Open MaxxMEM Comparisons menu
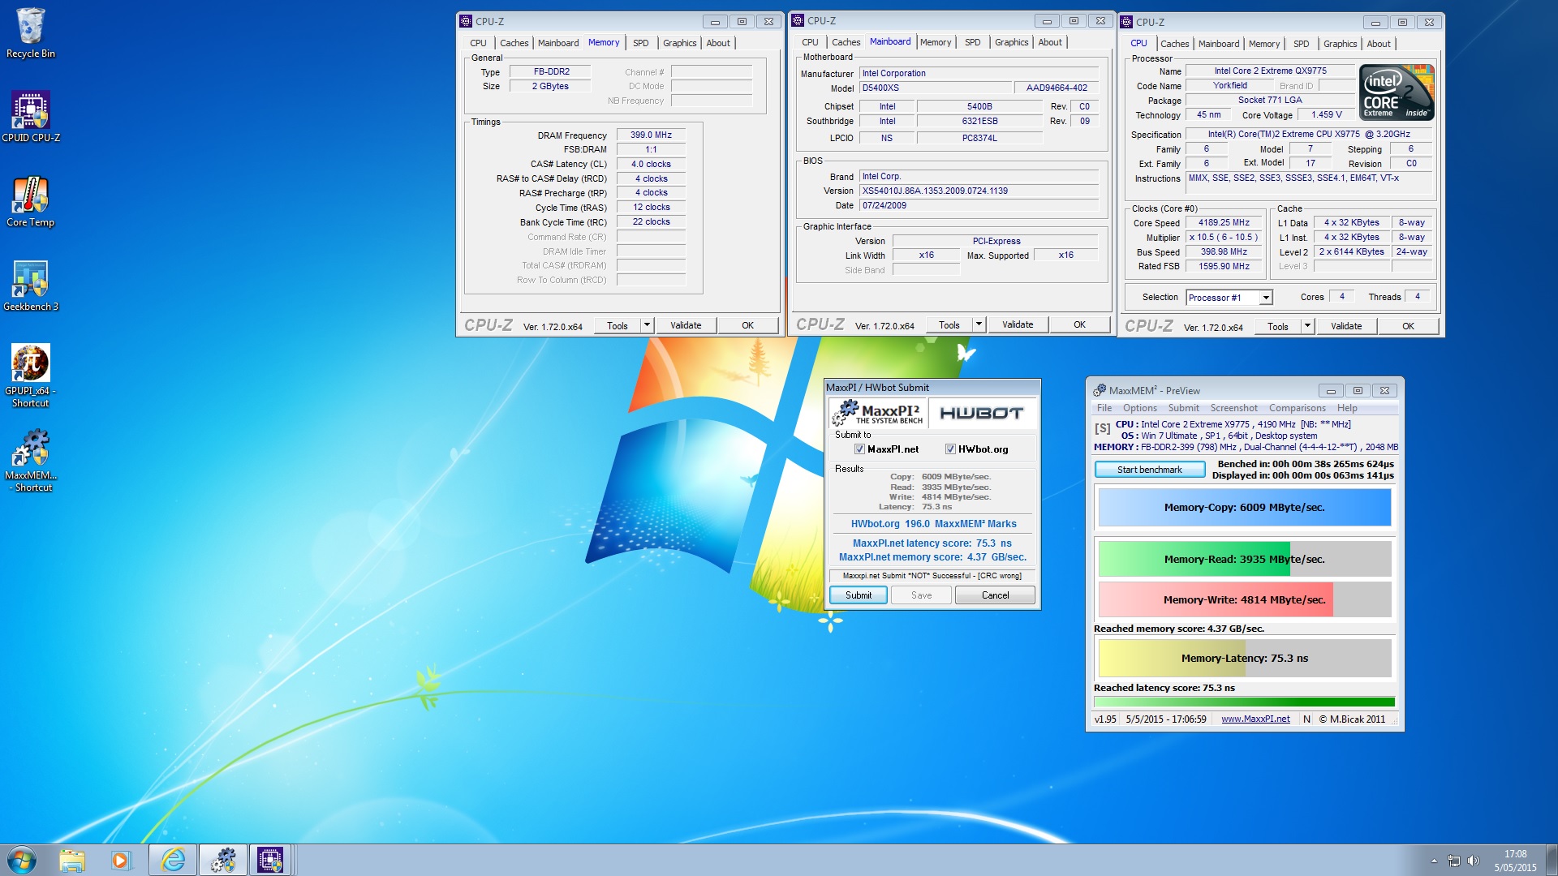Image resolution: width=1558 pixels, height=876 pixels. pos(1297,408)
